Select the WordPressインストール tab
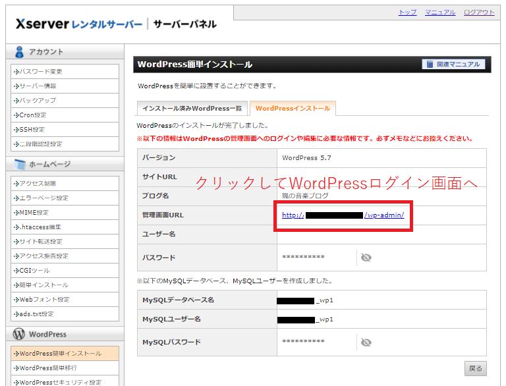 (293, 109)
